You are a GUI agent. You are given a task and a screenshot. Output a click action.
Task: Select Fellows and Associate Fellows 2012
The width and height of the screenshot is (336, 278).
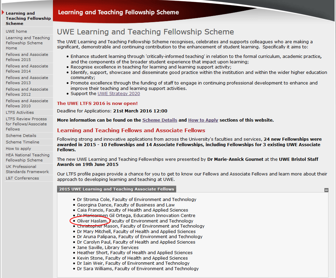[27, 92]
